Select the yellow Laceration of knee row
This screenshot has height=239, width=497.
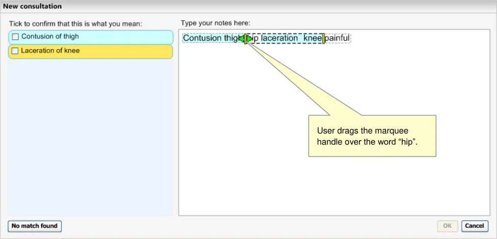[92, 51]
